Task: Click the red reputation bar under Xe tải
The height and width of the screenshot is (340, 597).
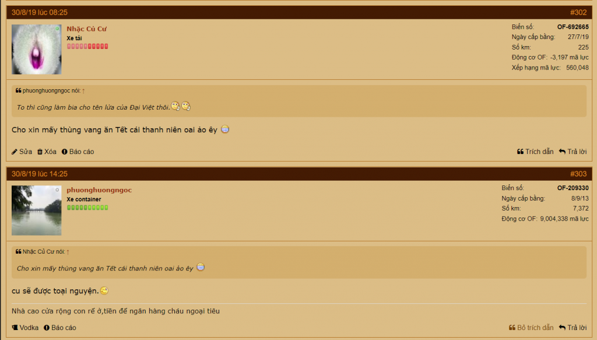Action: click(87, 47)
